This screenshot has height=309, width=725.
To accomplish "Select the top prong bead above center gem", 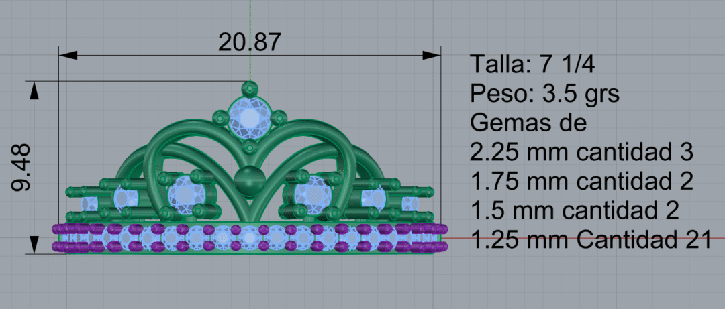I will click(250, 88).
